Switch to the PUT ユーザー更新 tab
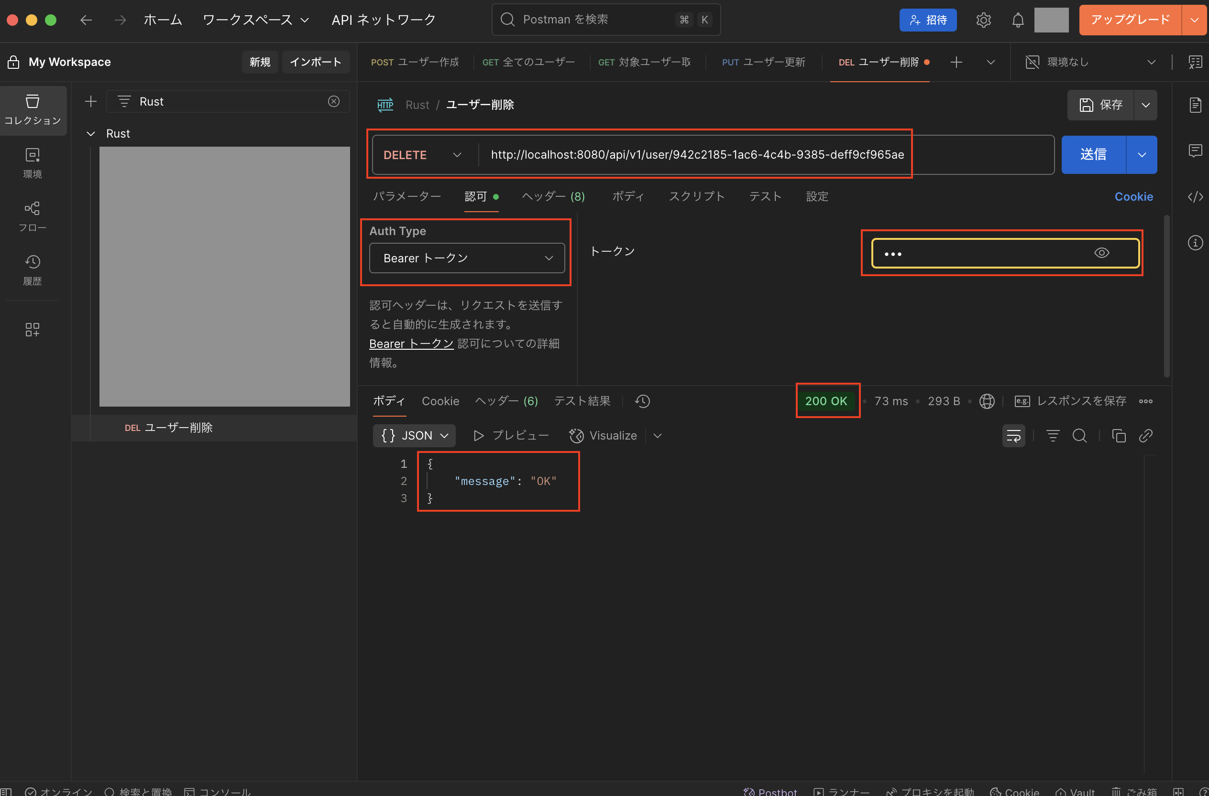The image size is (1209, 796). [763, 62]
